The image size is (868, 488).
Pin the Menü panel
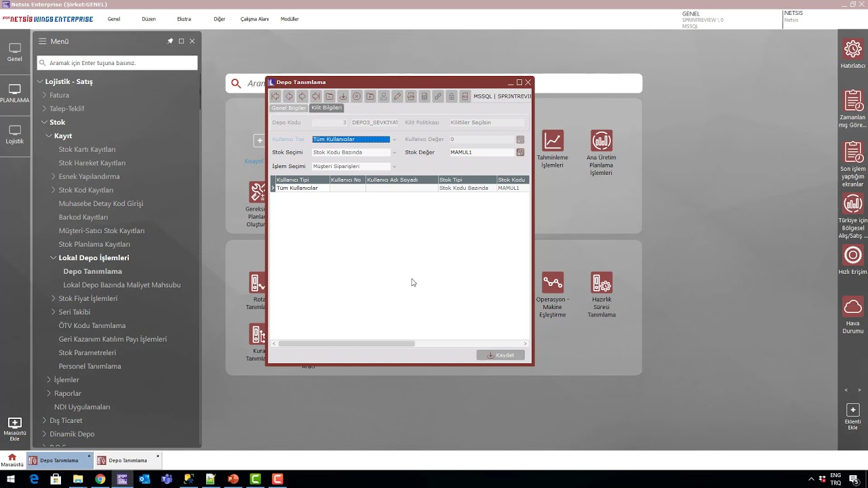[170, 41]
